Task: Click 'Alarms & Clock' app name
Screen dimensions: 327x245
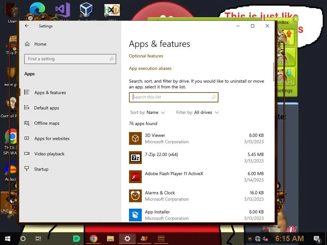Action: coord(160,193)
